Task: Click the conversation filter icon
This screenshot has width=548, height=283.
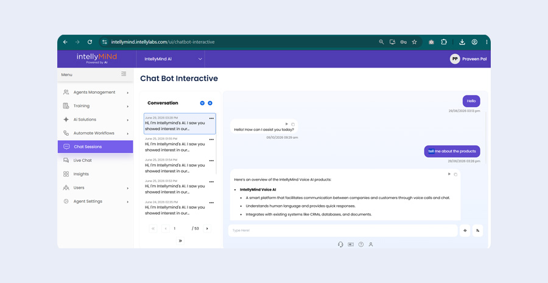Action: point(202,103)
